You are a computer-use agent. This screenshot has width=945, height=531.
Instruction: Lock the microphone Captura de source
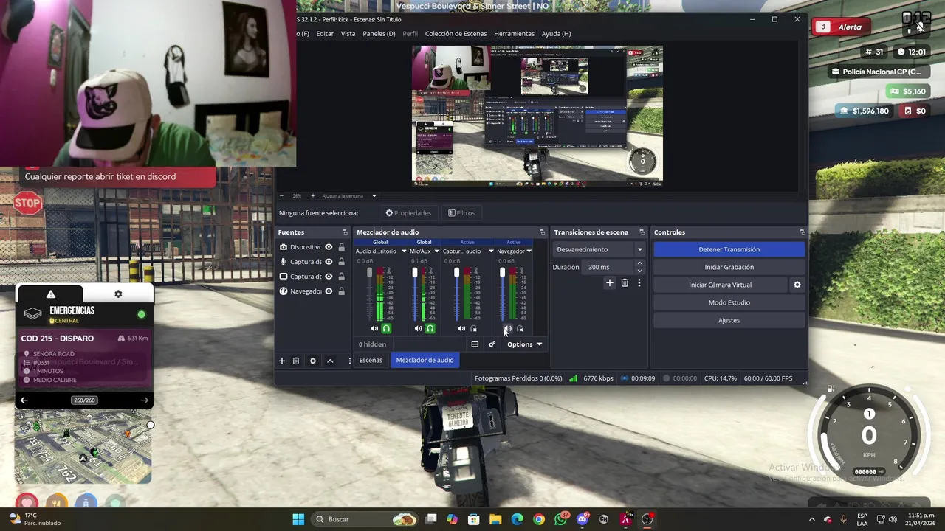pos(341,262)
